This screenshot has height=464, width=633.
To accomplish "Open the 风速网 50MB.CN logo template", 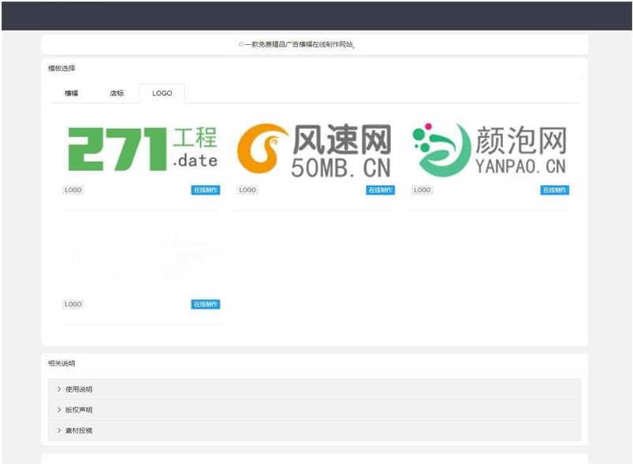I will click(x=315, y=150).
